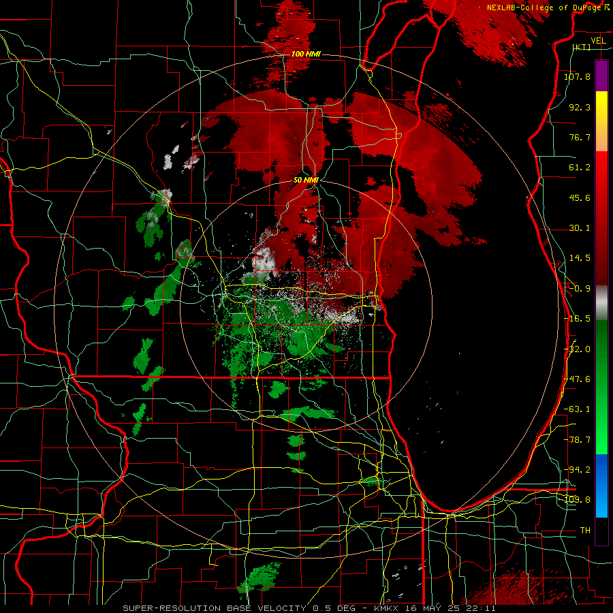Click the [KT] units label
The height and width of the screenshot is (613, 613).
coord(582,47)
